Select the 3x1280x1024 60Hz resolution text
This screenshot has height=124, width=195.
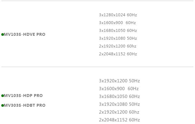click(118, 15)
